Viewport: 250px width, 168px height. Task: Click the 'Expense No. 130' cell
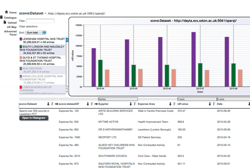[x=69, y=111]
